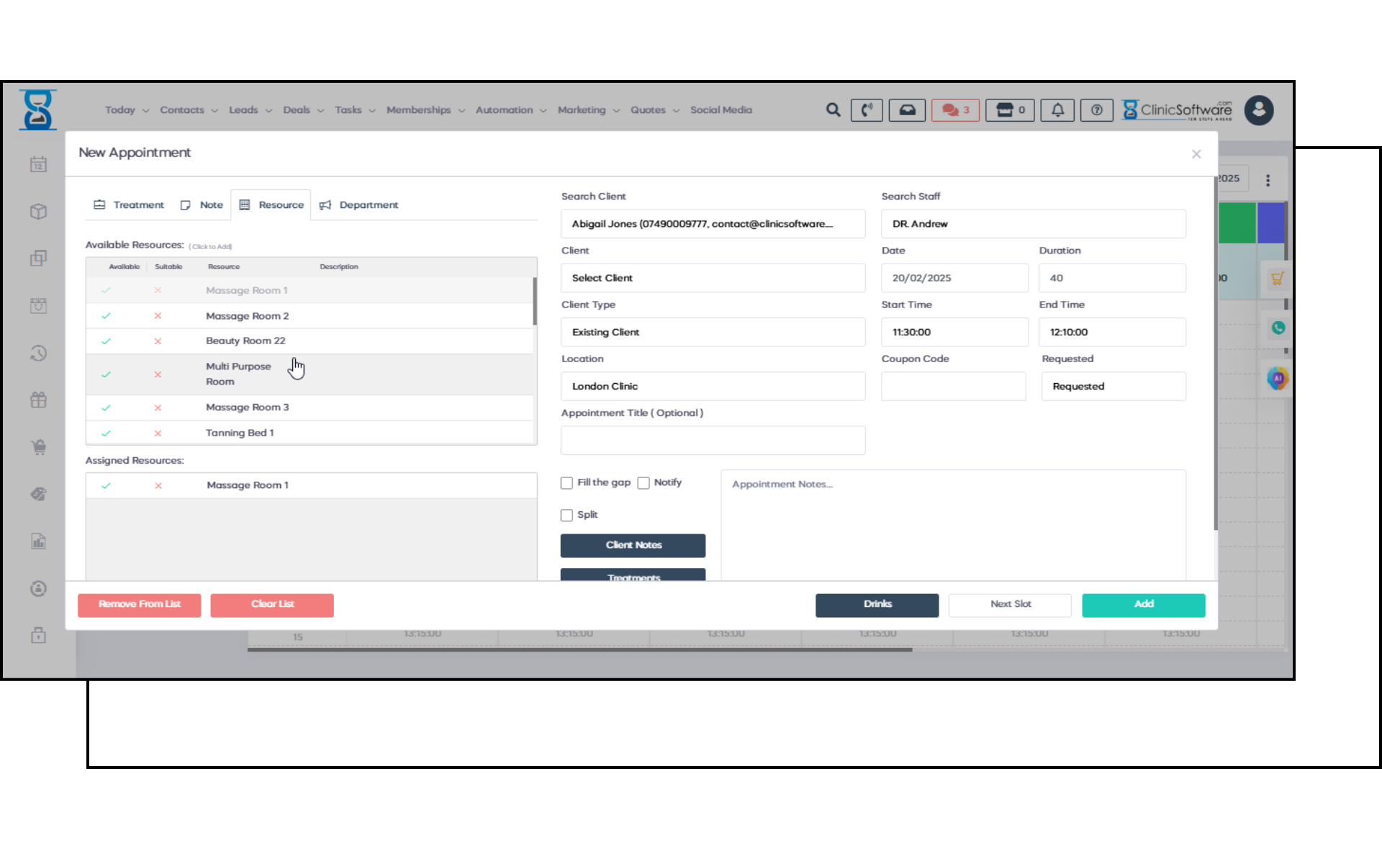Image resolution: width=1382 pixels, height=864 pixels.
Task: Open the help question mark icon
Action: [1096, 110]
